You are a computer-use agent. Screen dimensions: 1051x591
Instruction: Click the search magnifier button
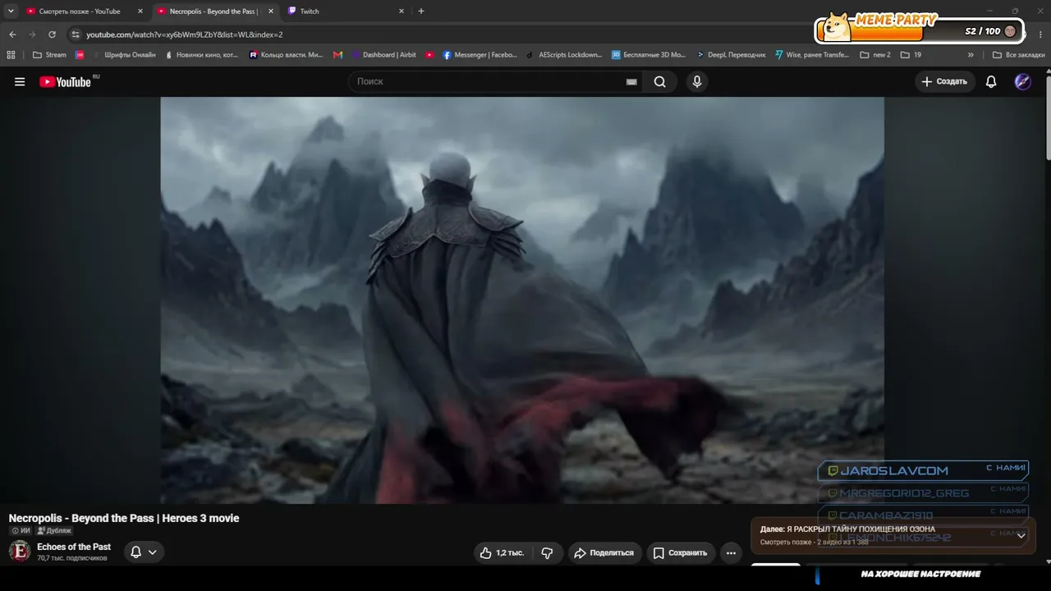click(660, 81)
